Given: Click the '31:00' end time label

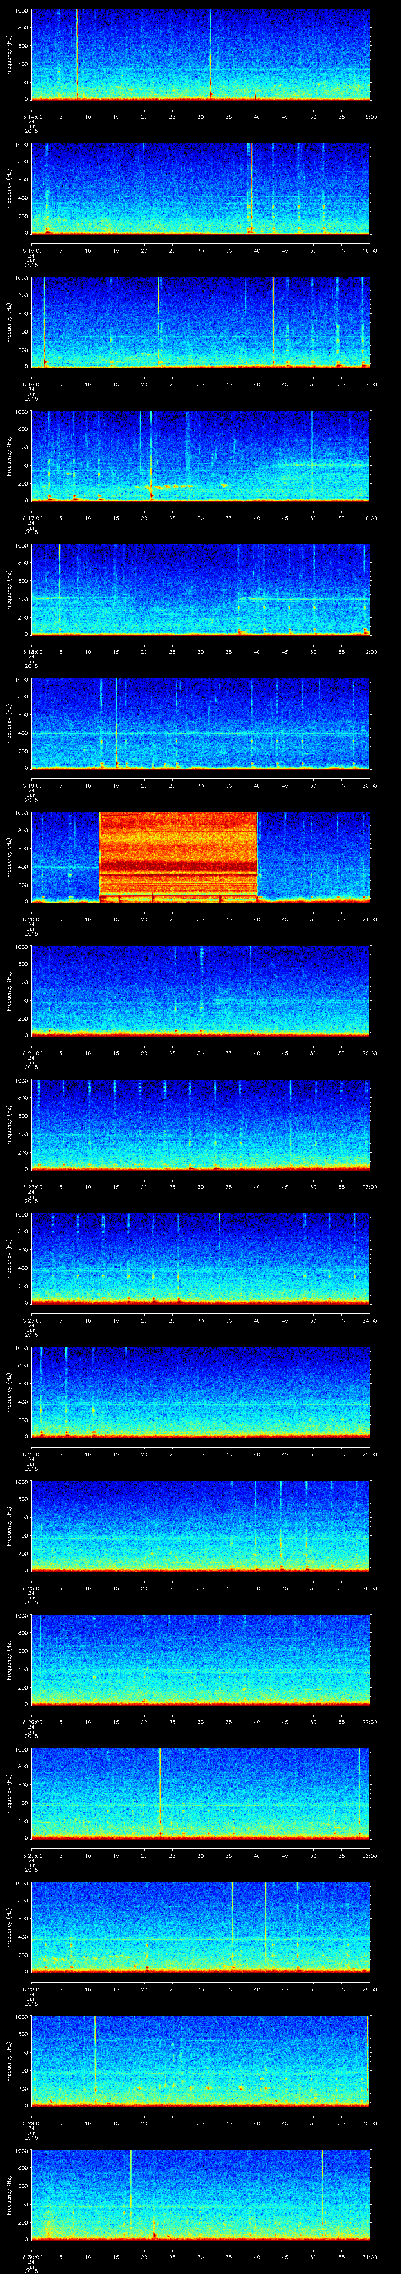Looking at the screenshot, I should click(370, 2256).
